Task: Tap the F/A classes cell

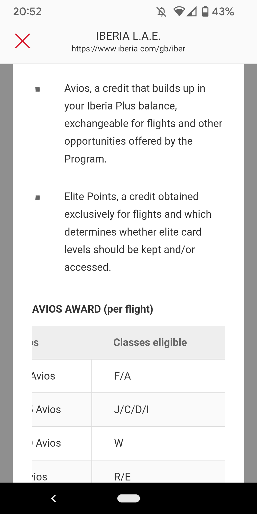Action: click(123, 376)
